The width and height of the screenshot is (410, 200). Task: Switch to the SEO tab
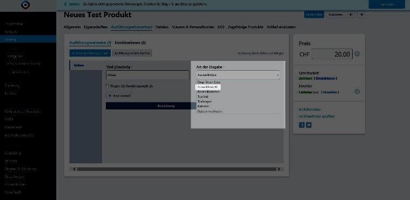tap(221, 27)
